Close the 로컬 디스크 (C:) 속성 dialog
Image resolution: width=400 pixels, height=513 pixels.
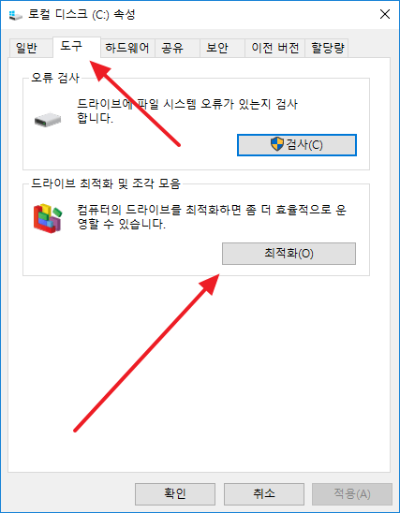pos(385,14)
